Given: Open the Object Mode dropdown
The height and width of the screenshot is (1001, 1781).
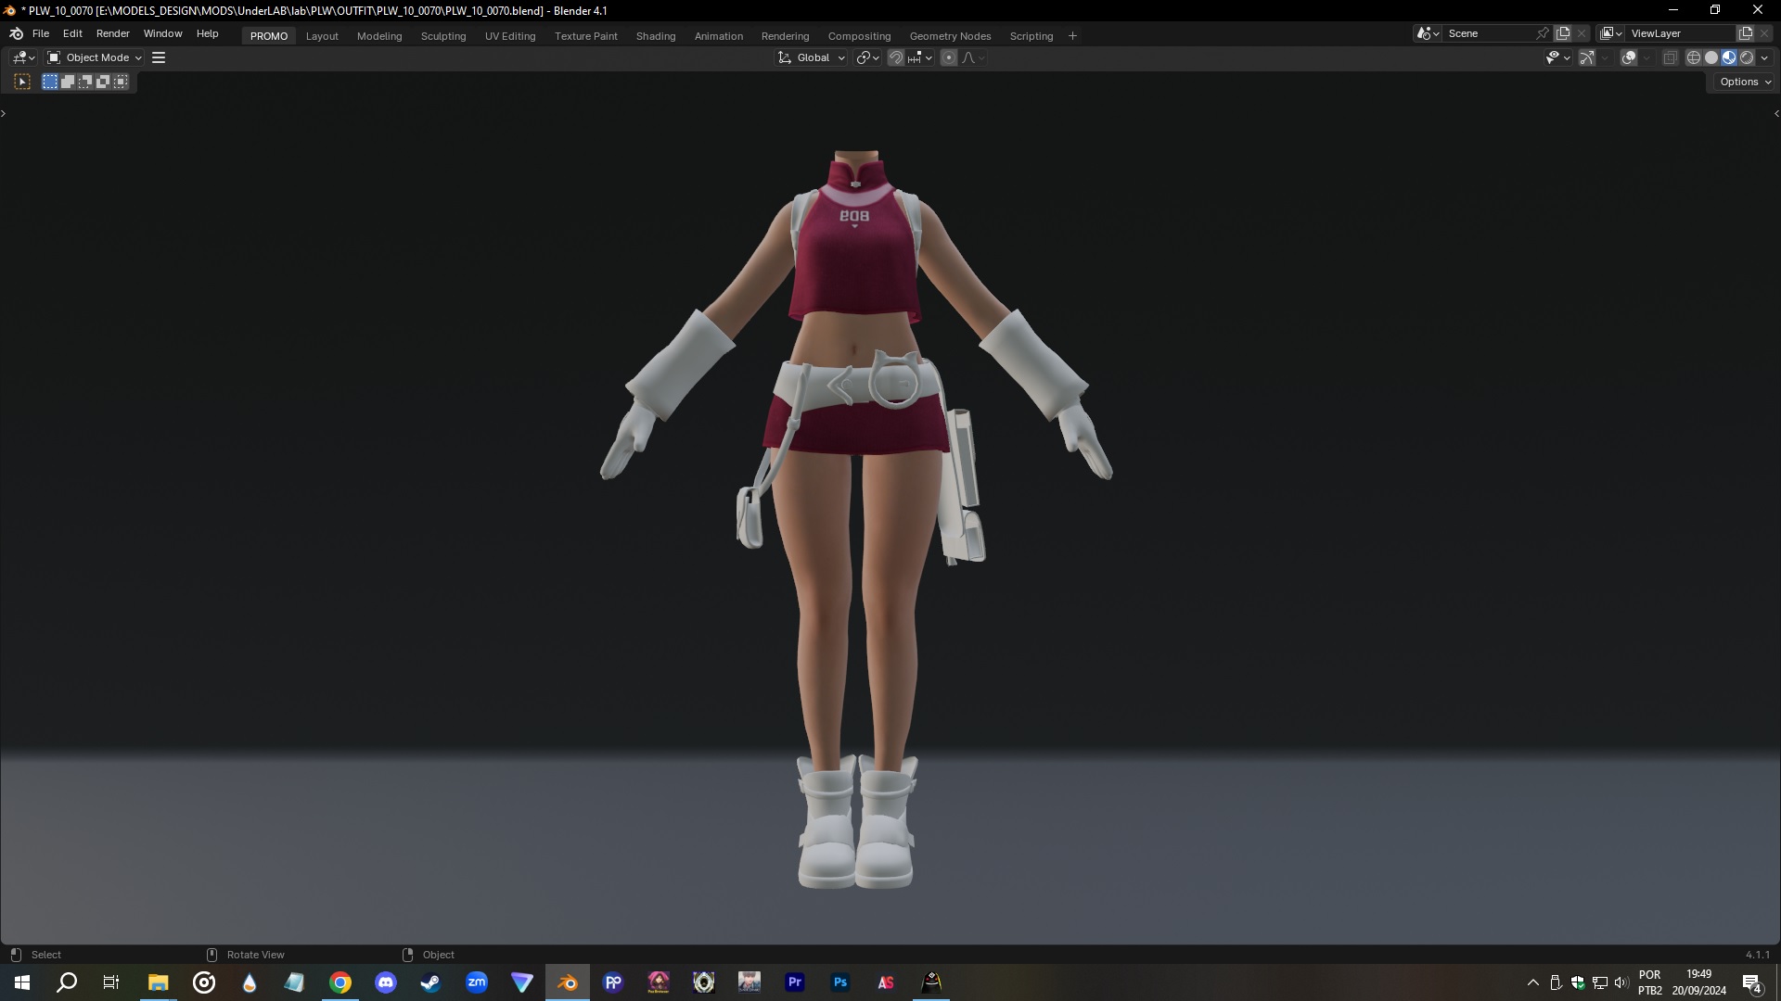Looking at the screenshot, I should 96,57.
